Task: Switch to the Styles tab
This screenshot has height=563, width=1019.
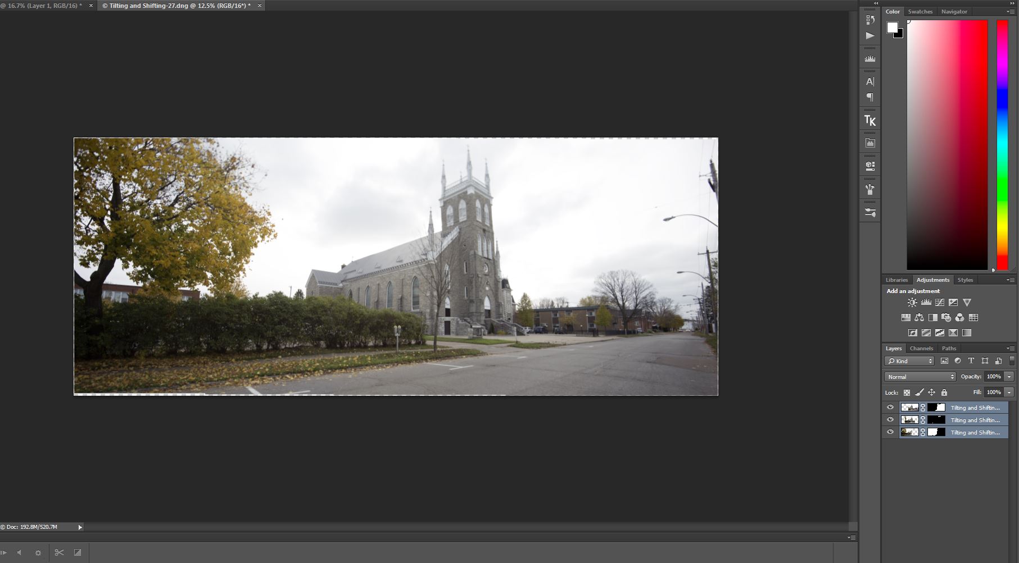Action: coord(965,280)
